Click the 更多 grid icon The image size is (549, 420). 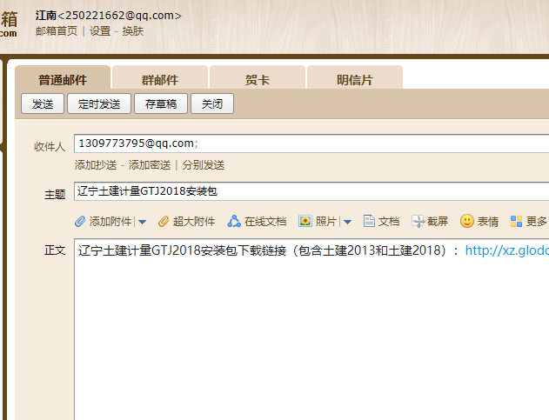(516, 221)
